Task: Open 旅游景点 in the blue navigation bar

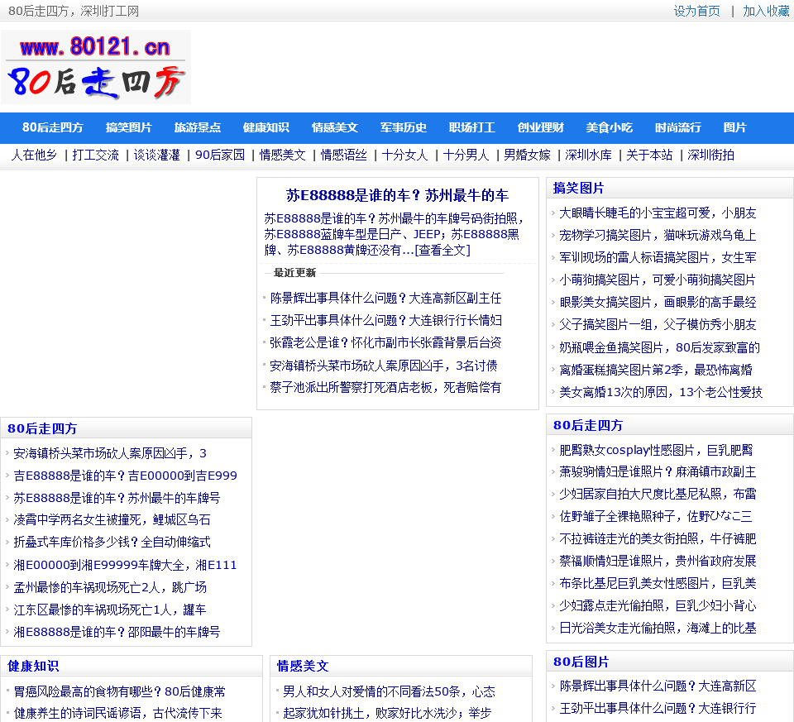Action: coord(198,127)
